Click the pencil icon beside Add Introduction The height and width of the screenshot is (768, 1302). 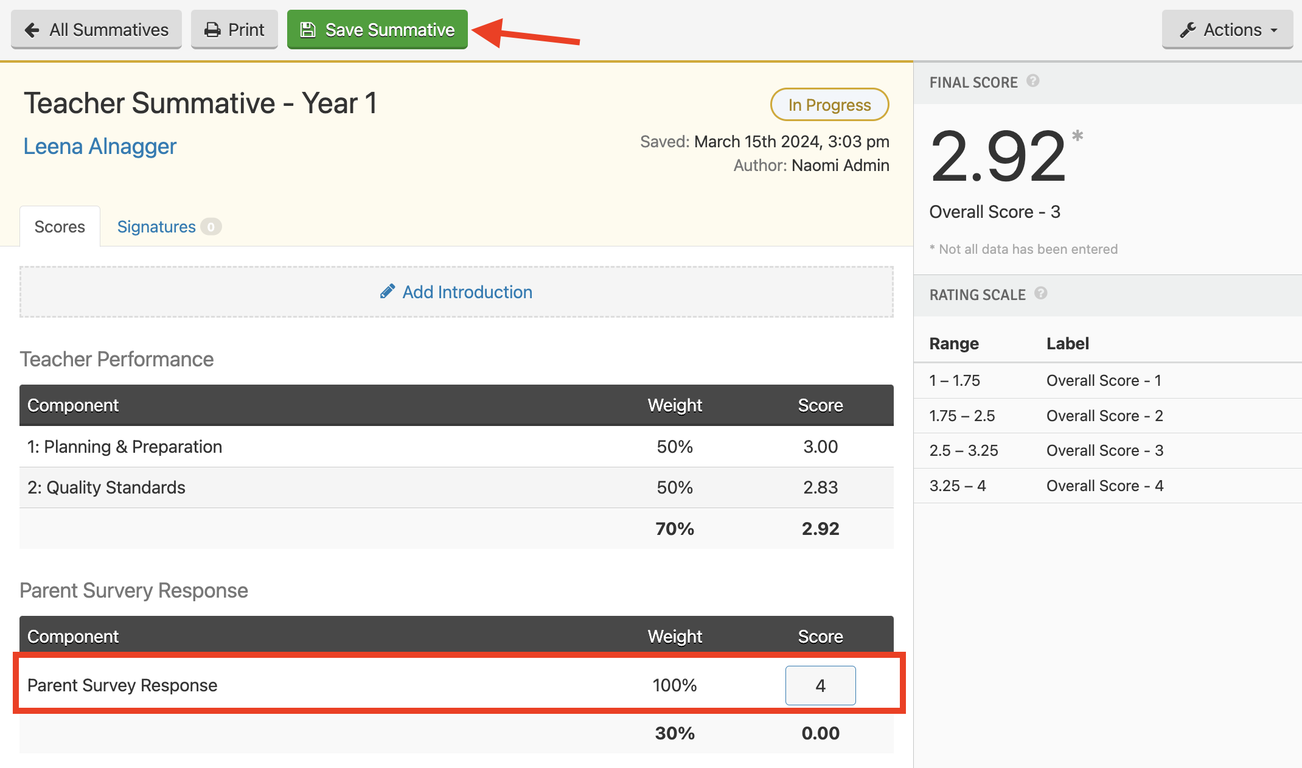coord(388,291)
